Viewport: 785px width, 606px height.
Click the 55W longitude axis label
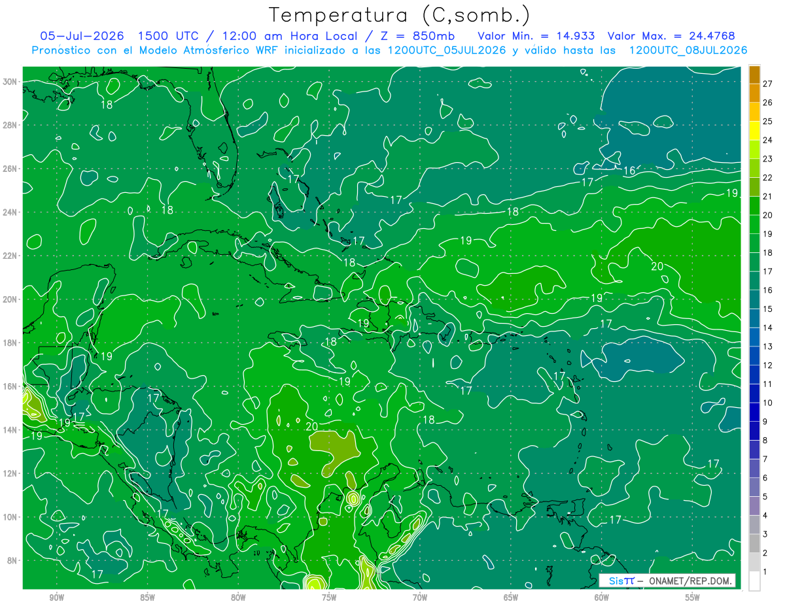[x=693, y=598]
